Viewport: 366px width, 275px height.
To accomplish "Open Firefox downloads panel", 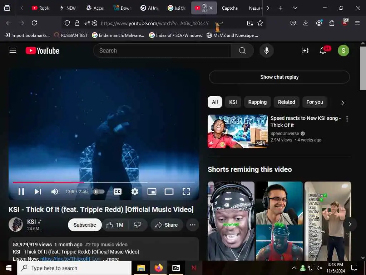I will point(306,23).
